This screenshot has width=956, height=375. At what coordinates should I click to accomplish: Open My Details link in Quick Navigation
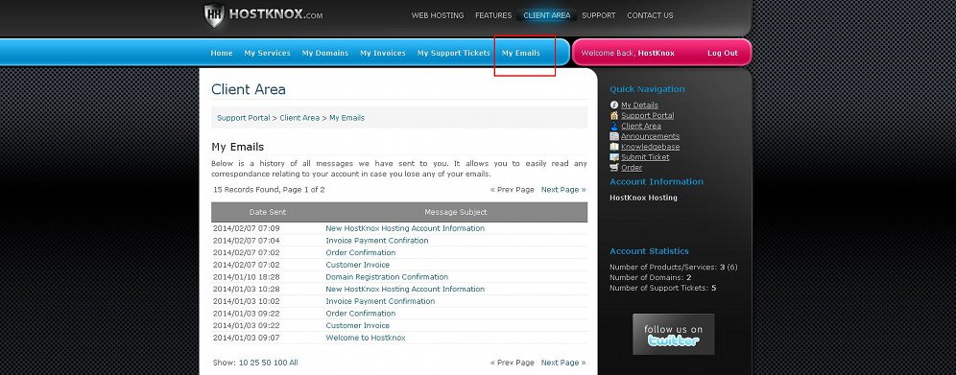[x=639, y=105]
